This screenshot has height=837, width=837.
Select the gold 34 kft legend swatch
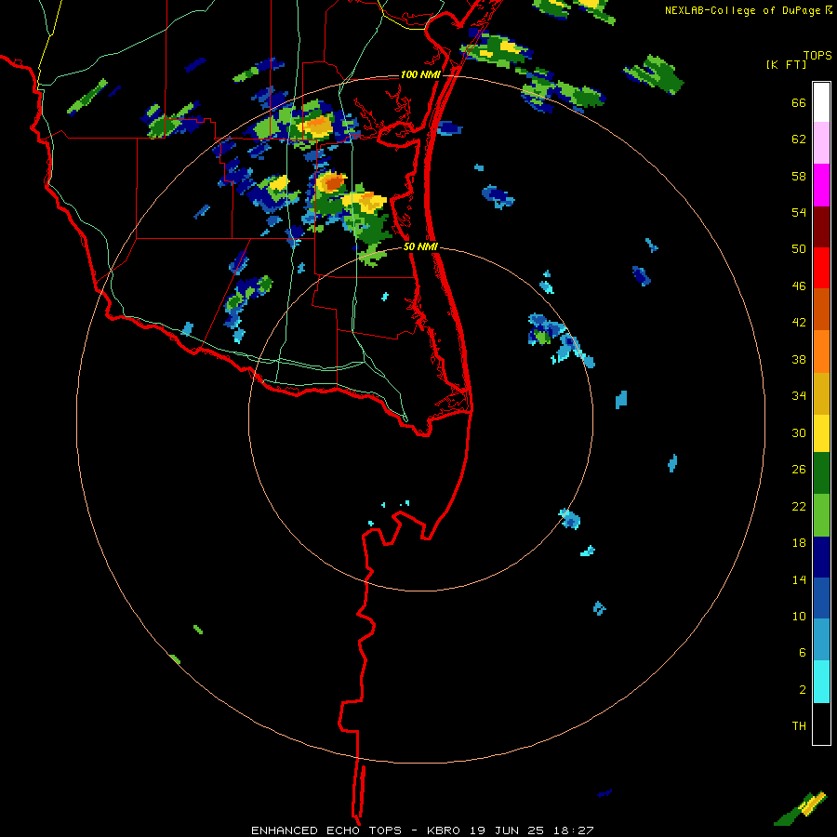821,393
